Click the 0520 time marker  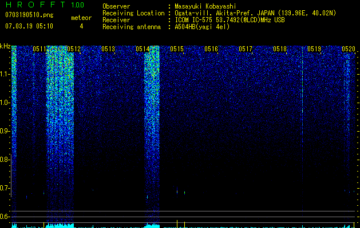point(349,49)
